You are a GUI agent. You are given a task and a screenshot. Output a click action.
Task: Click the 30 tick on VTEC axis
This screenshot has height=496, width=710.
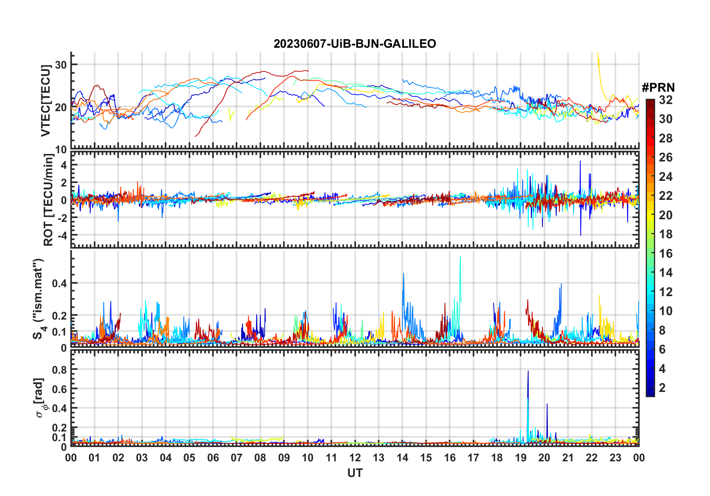61,65
